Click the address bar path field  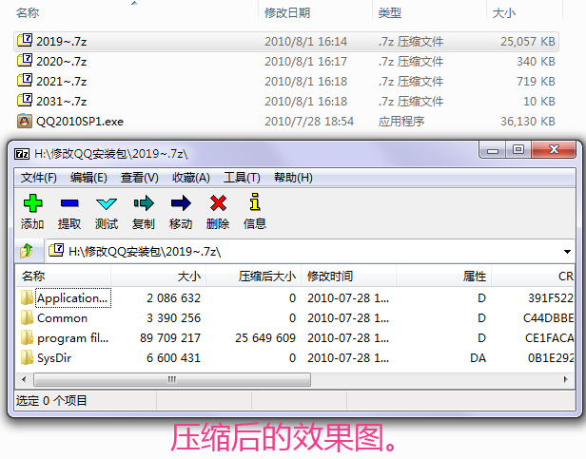pyautogui.click(x=310, y=251)
